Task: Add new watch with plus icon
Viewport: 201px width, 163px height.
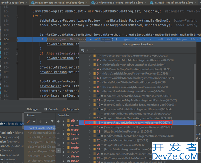Action: pyautogui.click(x=58, y=121)
